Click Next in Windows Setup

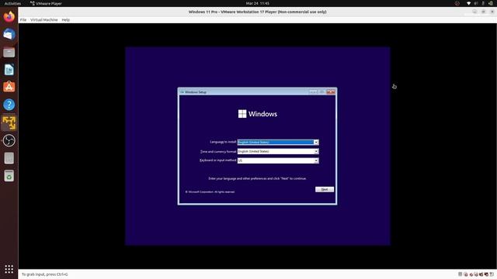[325, 189]
